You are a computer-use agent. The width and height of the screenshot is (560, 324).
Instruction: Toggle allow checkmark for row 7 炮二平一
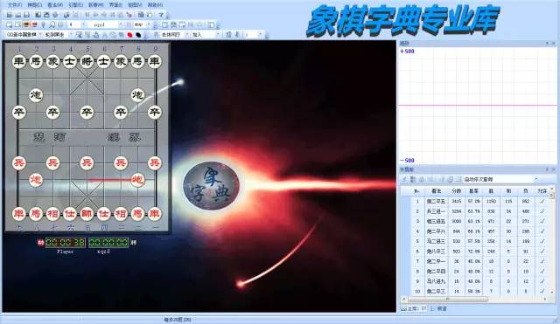click(542, 261)
